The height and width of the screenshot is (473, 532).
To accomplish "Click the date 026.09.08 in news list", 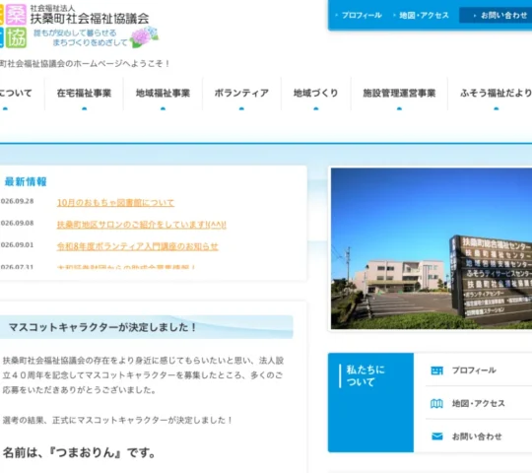I will pyautogui.click(x=17, y=223).
